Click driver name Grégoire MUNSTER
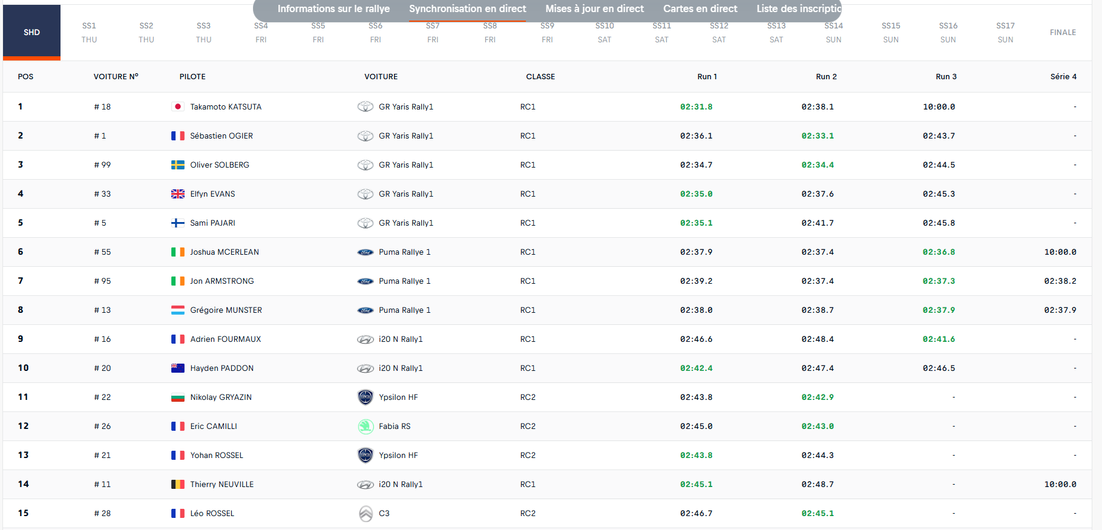Screen dimensions: 1102x530 click(x=226, y=310)
